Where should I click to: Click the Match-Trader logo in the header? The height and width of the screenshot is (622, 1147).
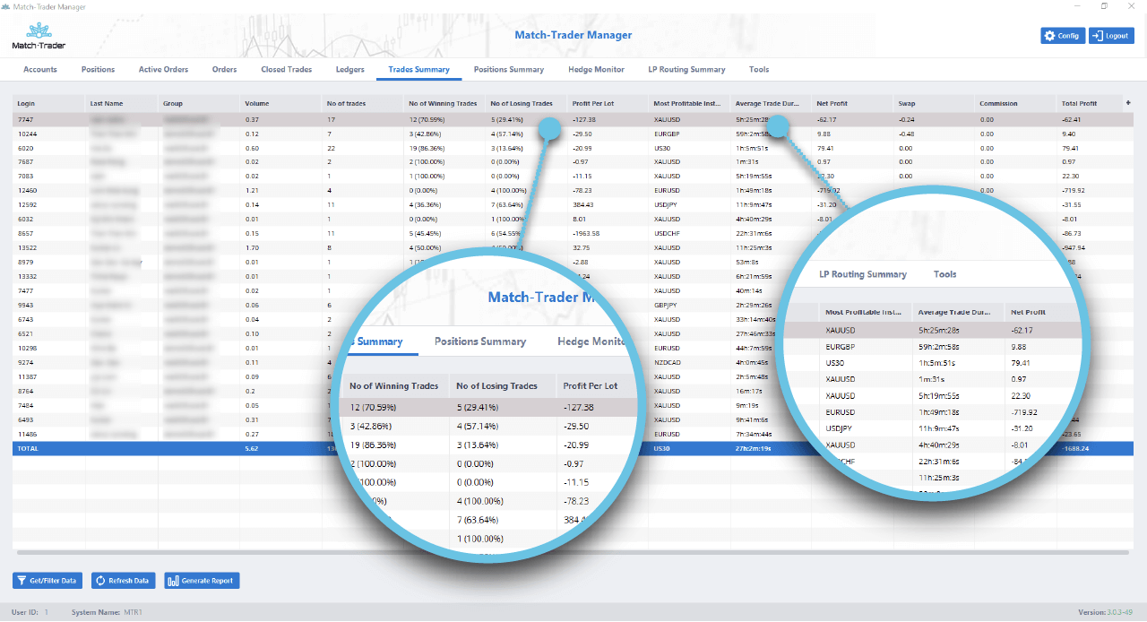(39, 36)
